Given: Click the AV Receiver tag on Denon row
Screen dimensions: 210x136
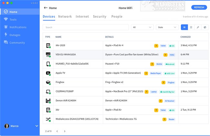Looking at the screenshot, I should pos(170,101).
